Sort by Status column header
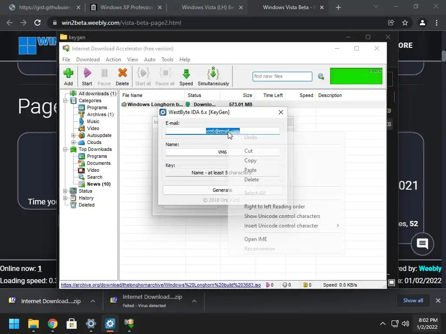 click(x=202, y=95)
